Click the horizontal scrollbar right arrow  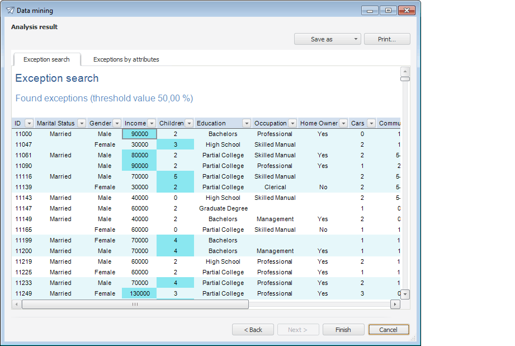coord(395,304)
